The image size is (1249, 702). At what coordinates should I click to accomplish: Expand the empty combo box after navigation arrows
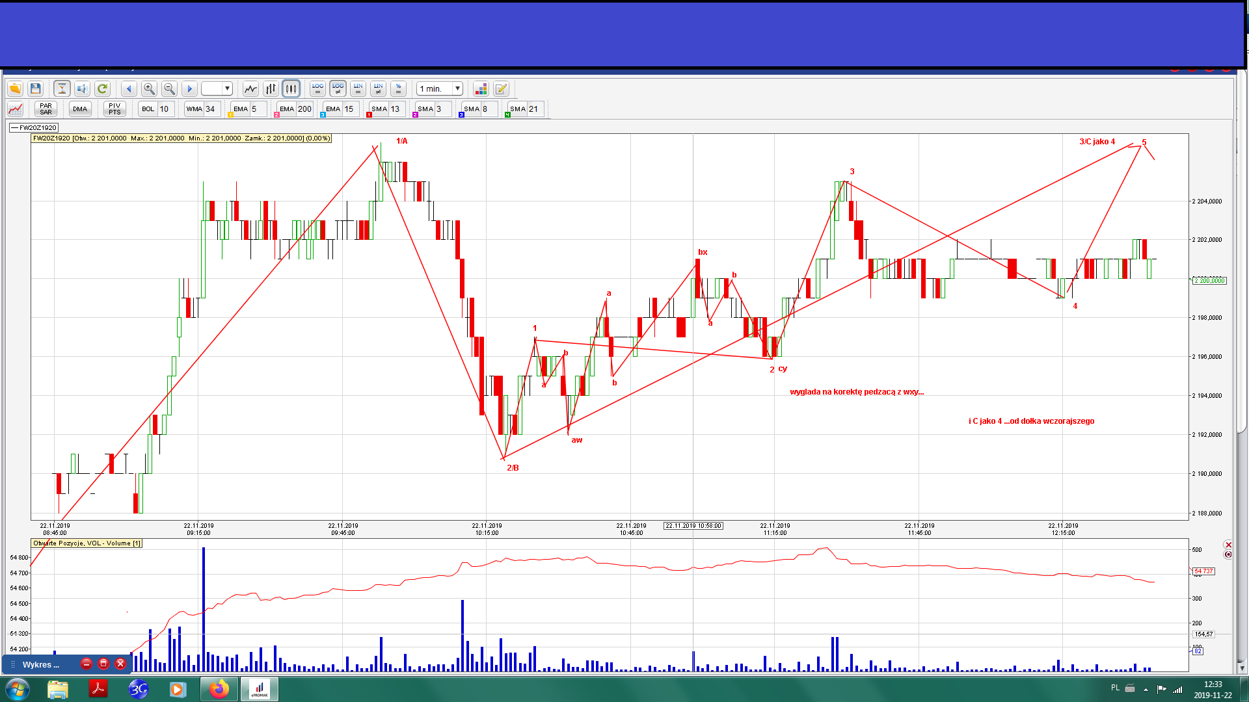(x=227, y=88)
